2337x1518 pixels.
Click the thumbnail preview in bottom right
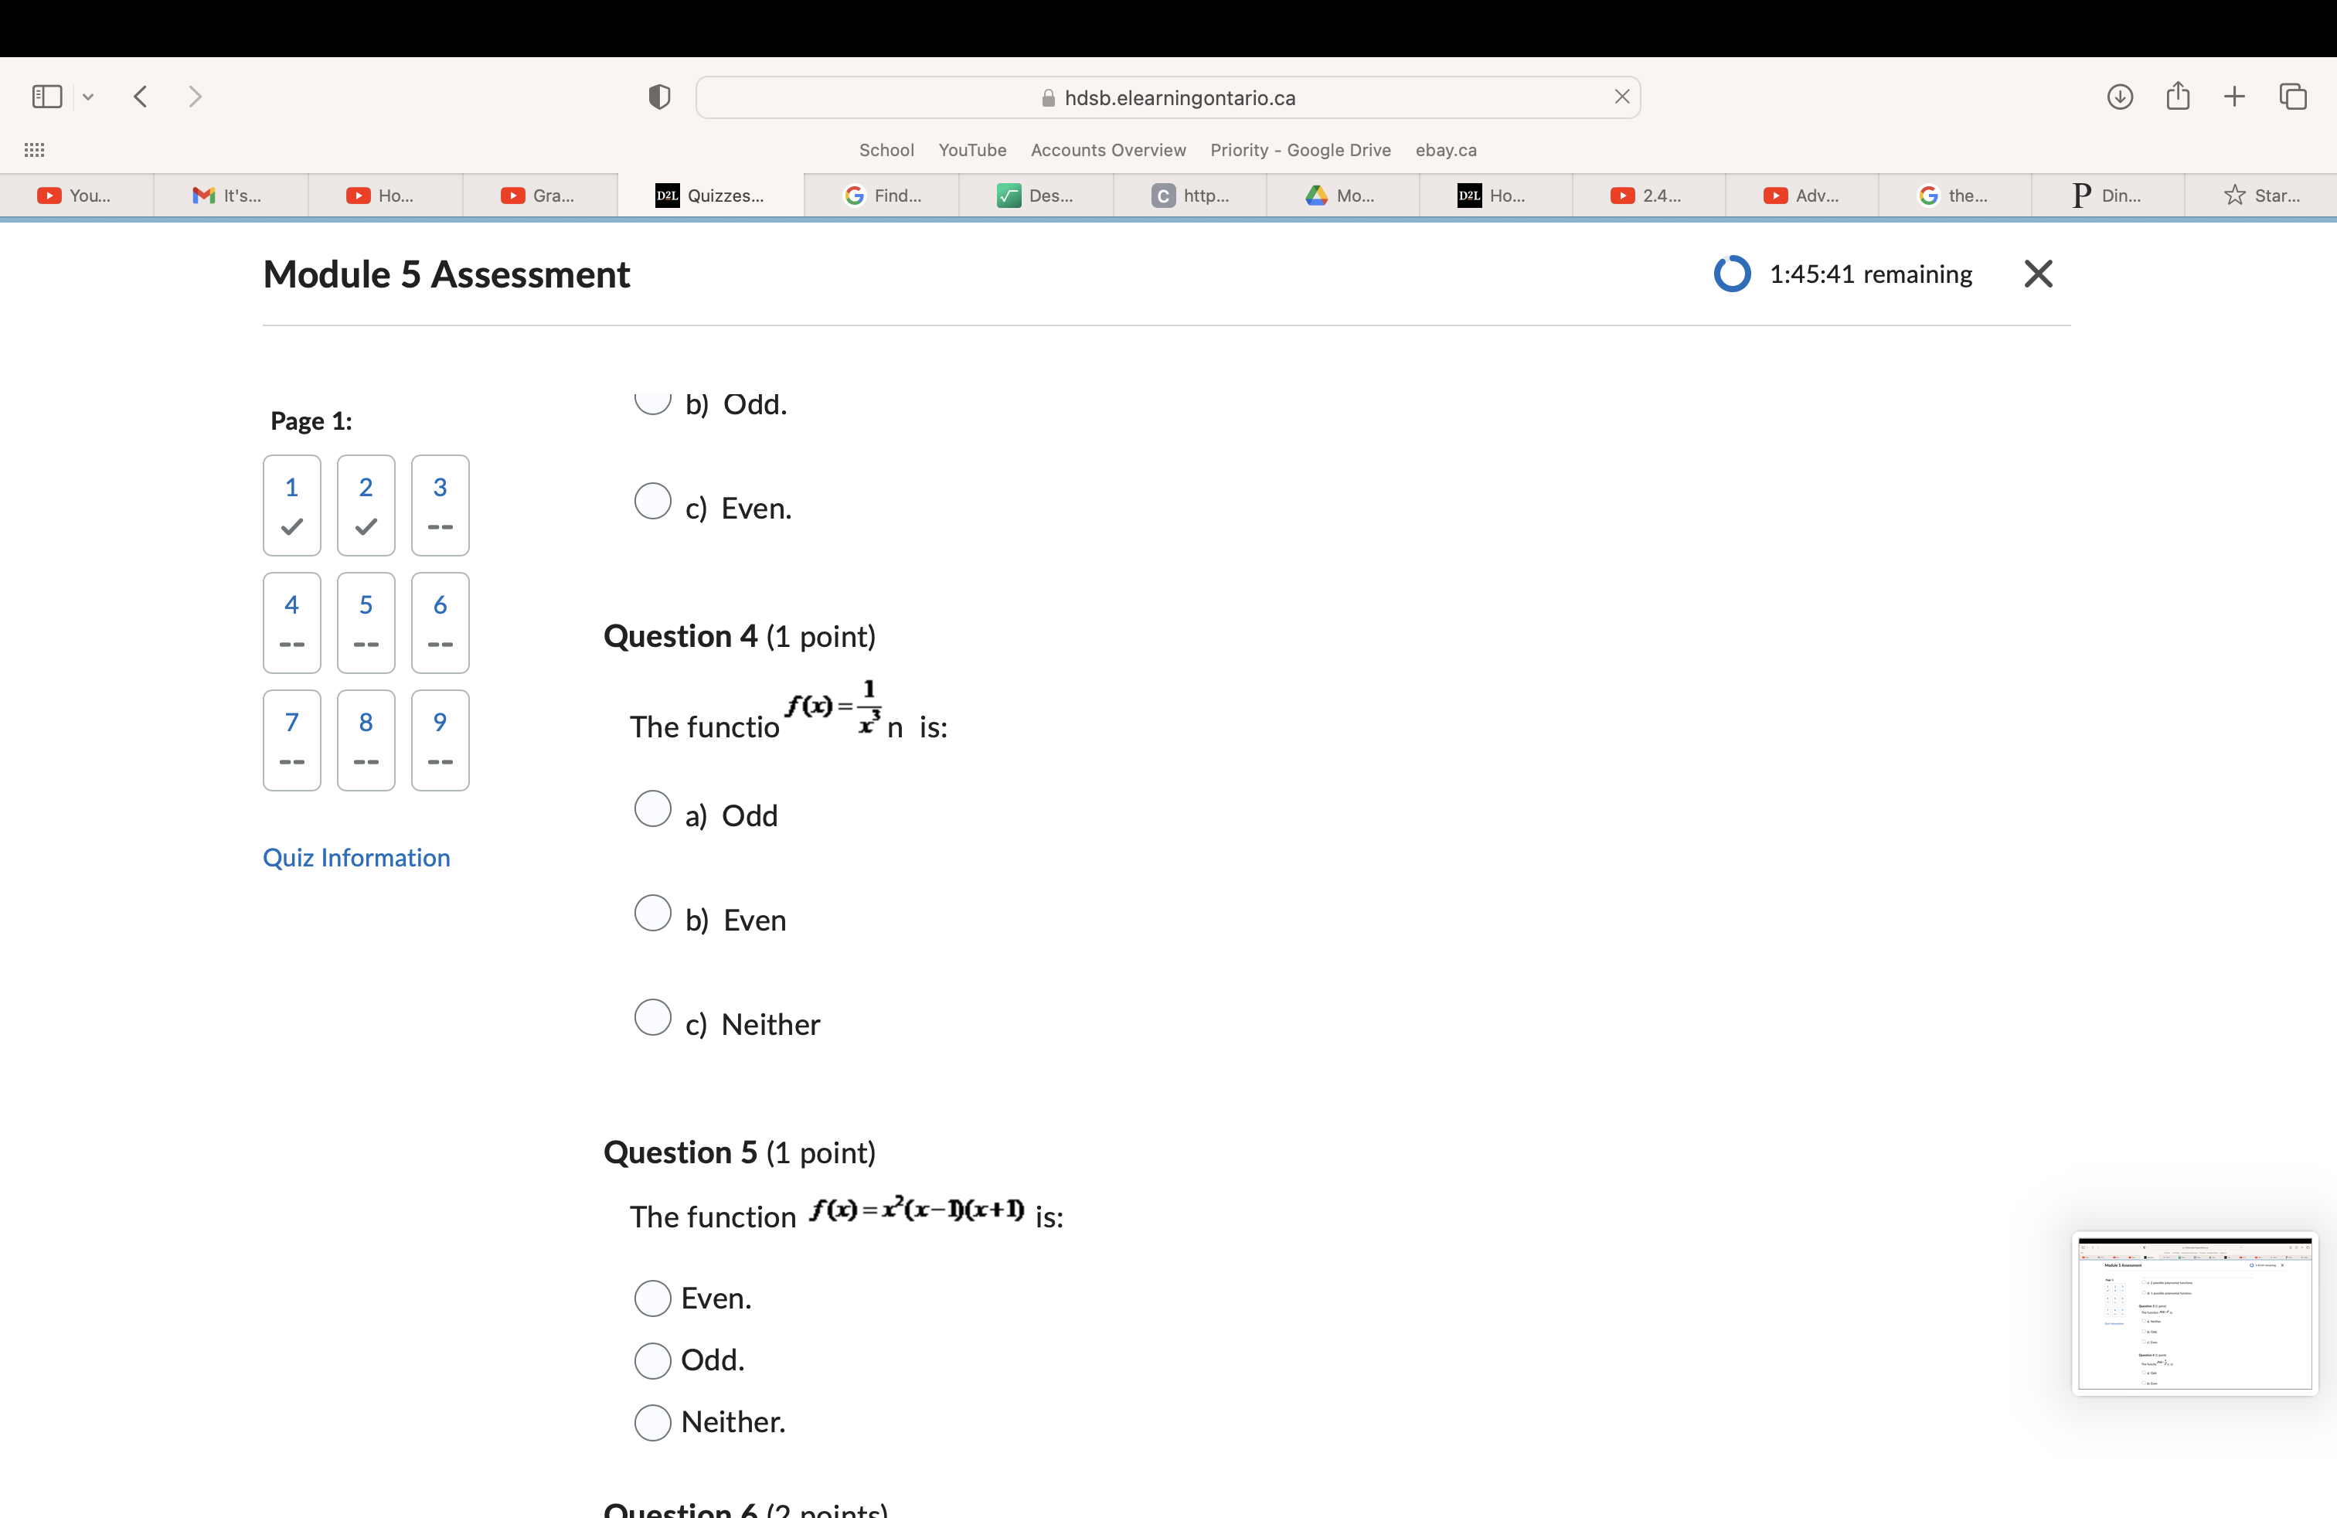click(x=2197, y=1312)
